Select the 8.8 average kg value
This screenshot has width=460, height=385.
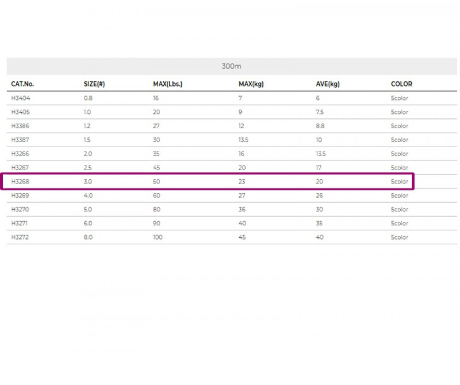click(320, 126)
